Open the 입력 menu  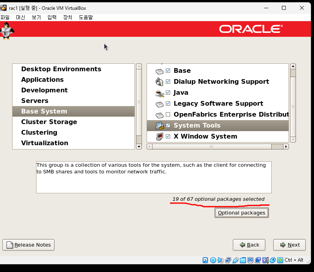(x=52, y=17)
